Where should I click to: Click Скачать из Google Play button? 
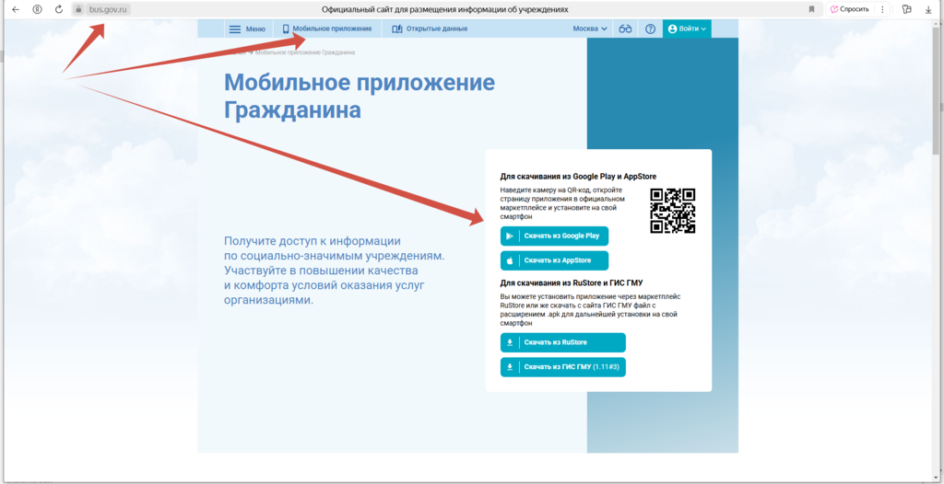click(554, 236)
